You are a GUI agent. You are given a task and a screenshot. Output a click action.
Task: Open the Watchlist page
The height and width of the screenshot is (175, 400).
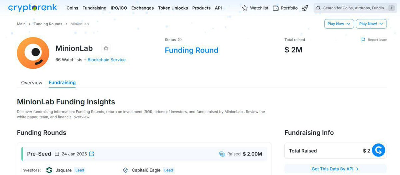click(x=255, y=8)
